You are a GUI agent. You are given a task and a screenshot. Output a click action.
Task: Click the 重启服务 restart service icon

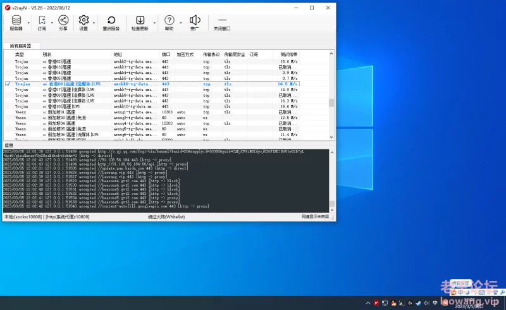[x=111, y=23]
